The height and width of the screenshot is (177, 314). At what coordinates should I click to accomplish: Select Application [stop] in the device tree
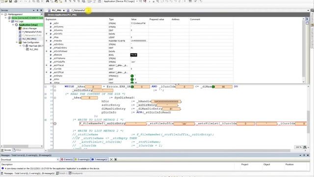tap(28, 25)
